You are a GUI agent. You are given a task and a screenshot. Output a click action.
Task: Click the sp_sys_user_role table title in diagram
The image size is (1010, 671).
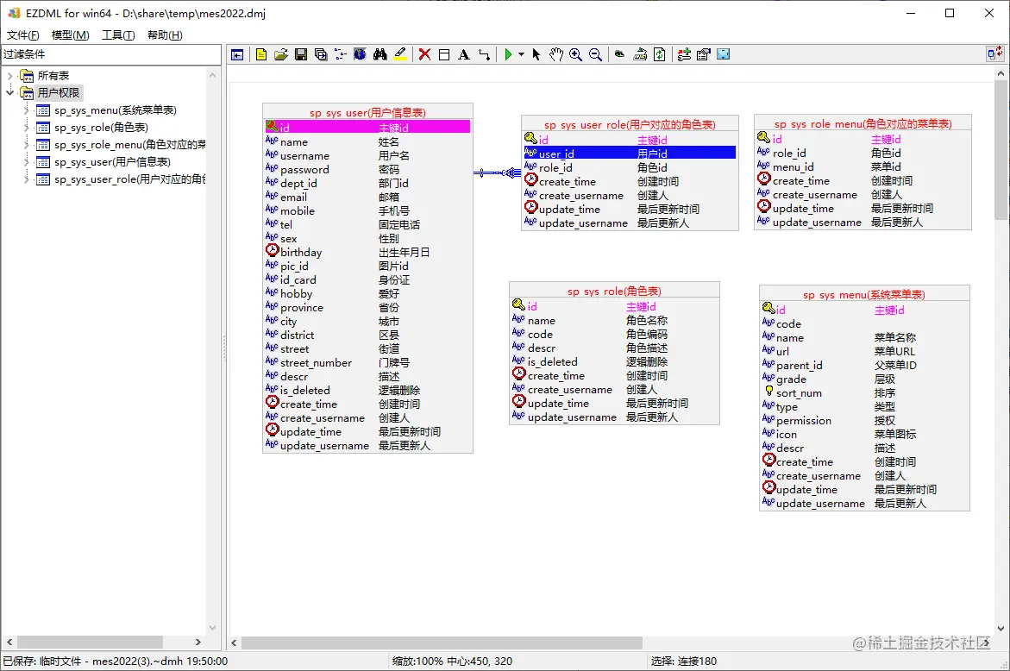(x=630, y=125)
